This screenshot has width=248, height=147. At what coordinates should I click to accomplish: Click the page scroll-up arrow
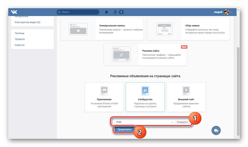coord(238,10)
